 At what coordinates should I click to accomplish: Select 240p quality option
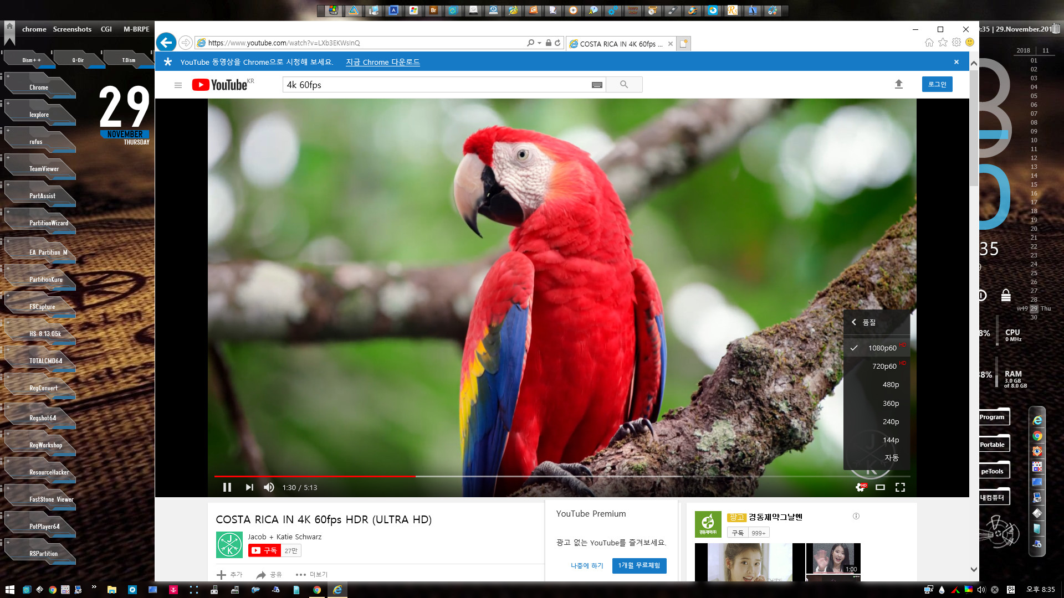click(877, 421)
